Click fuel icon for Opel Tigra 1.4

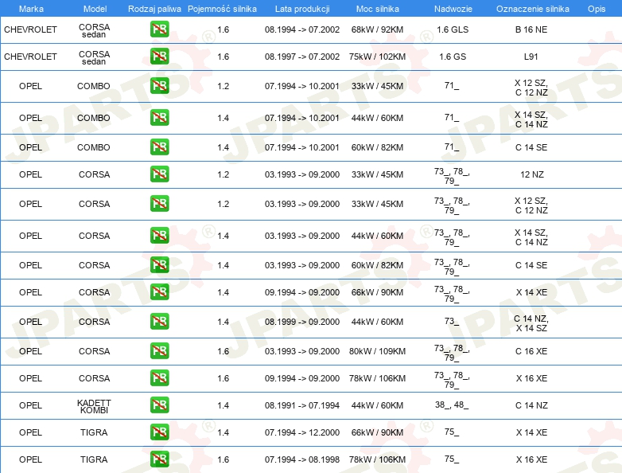159,432
